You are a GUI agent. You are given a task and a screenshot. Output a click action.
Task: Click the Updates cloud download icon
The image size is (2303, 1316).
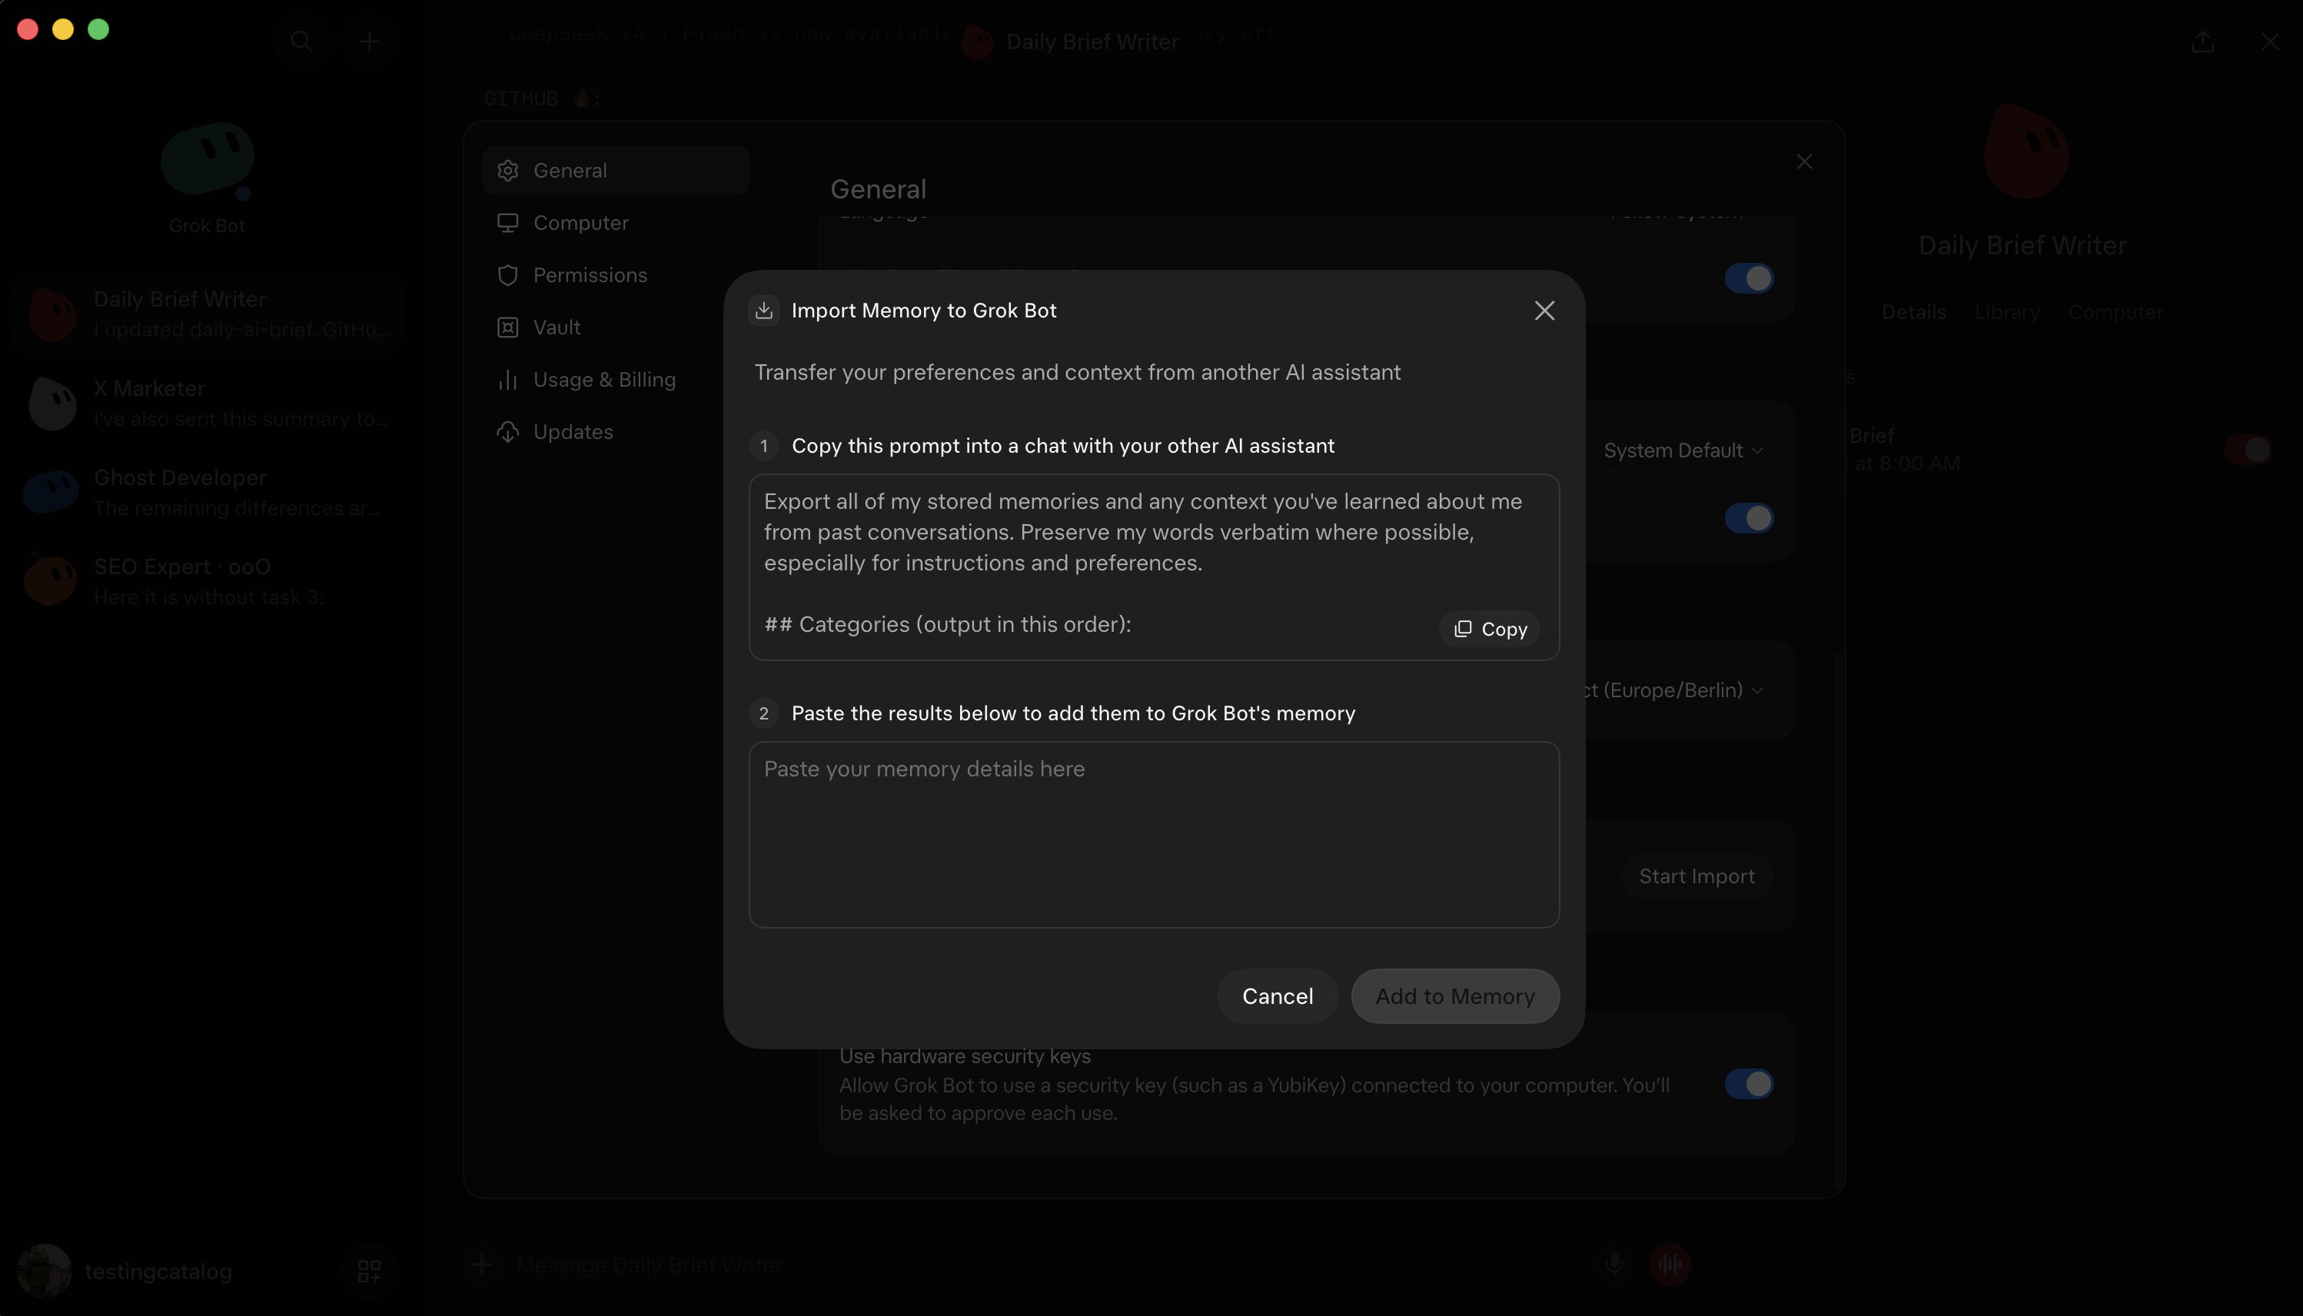(508, 432)
